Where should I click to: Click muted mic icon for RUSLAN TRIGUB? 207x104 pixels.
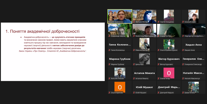pos(110,78)
